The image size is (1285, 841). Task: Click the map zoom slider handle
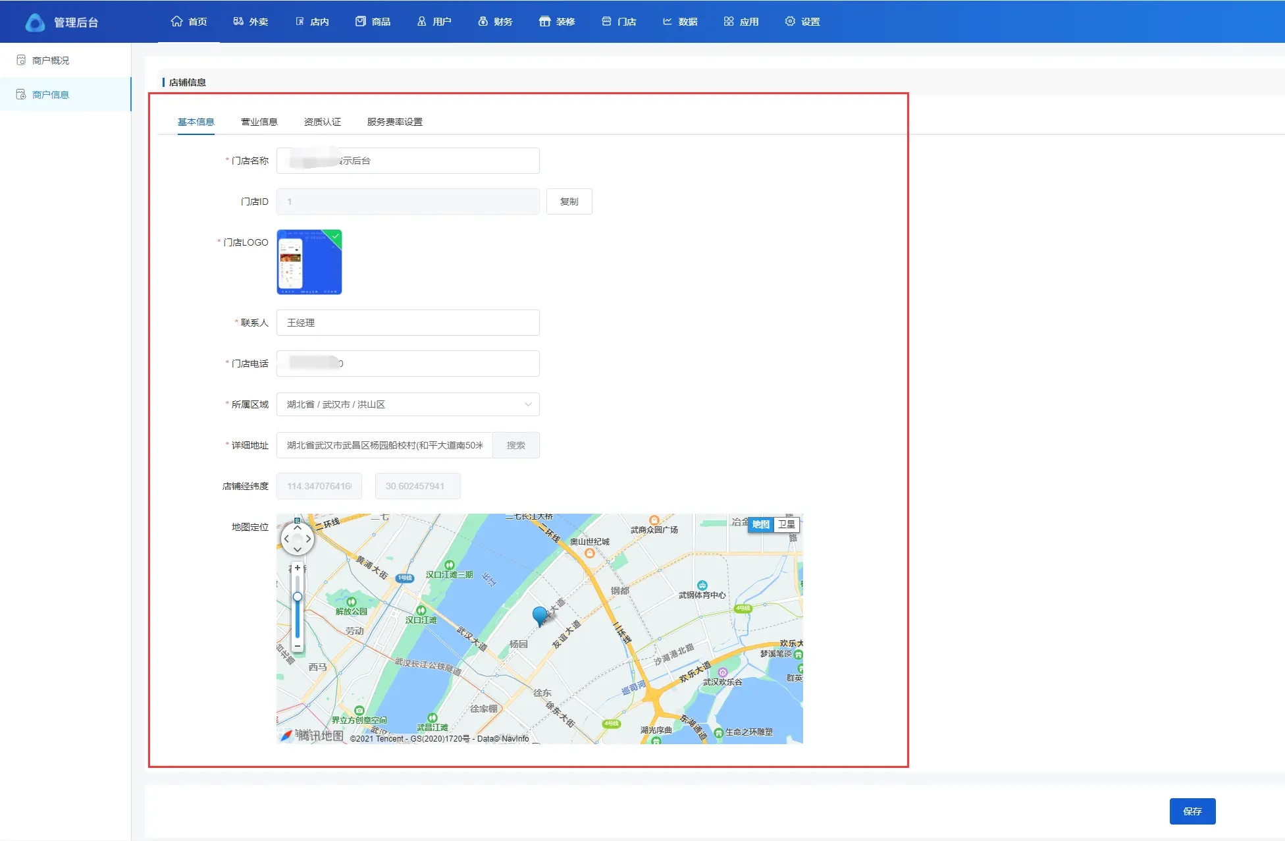pyautogui.click(x=298, y=597)
